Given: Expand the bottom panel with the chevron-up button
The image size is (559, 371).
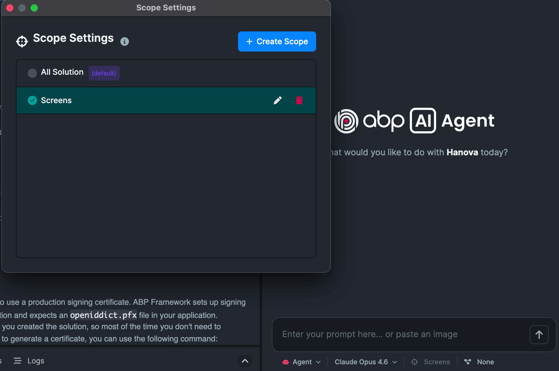Looking at the screenshot, I should click(245, 361).
